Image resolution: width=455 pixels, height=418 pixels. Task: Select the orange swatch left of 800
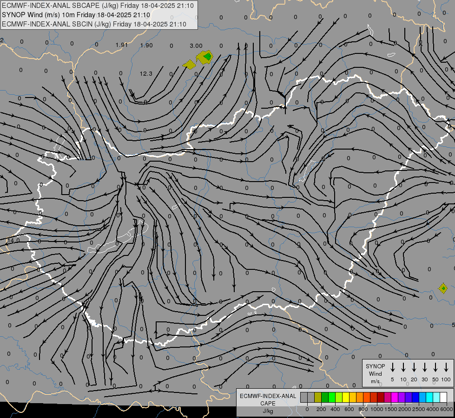click(360, 397)
